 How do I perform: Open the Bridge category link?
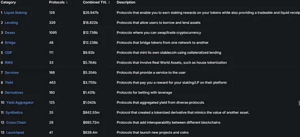click(x=10, y=43)
